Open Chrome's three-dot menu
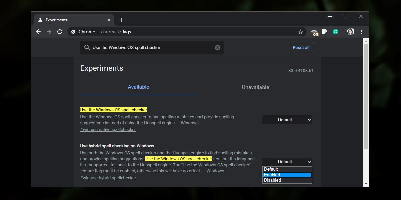This screenshot has height=200, width=401. (x=361, y=32)
